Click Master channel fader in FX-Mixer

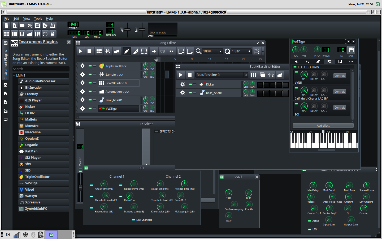[80, 187]
